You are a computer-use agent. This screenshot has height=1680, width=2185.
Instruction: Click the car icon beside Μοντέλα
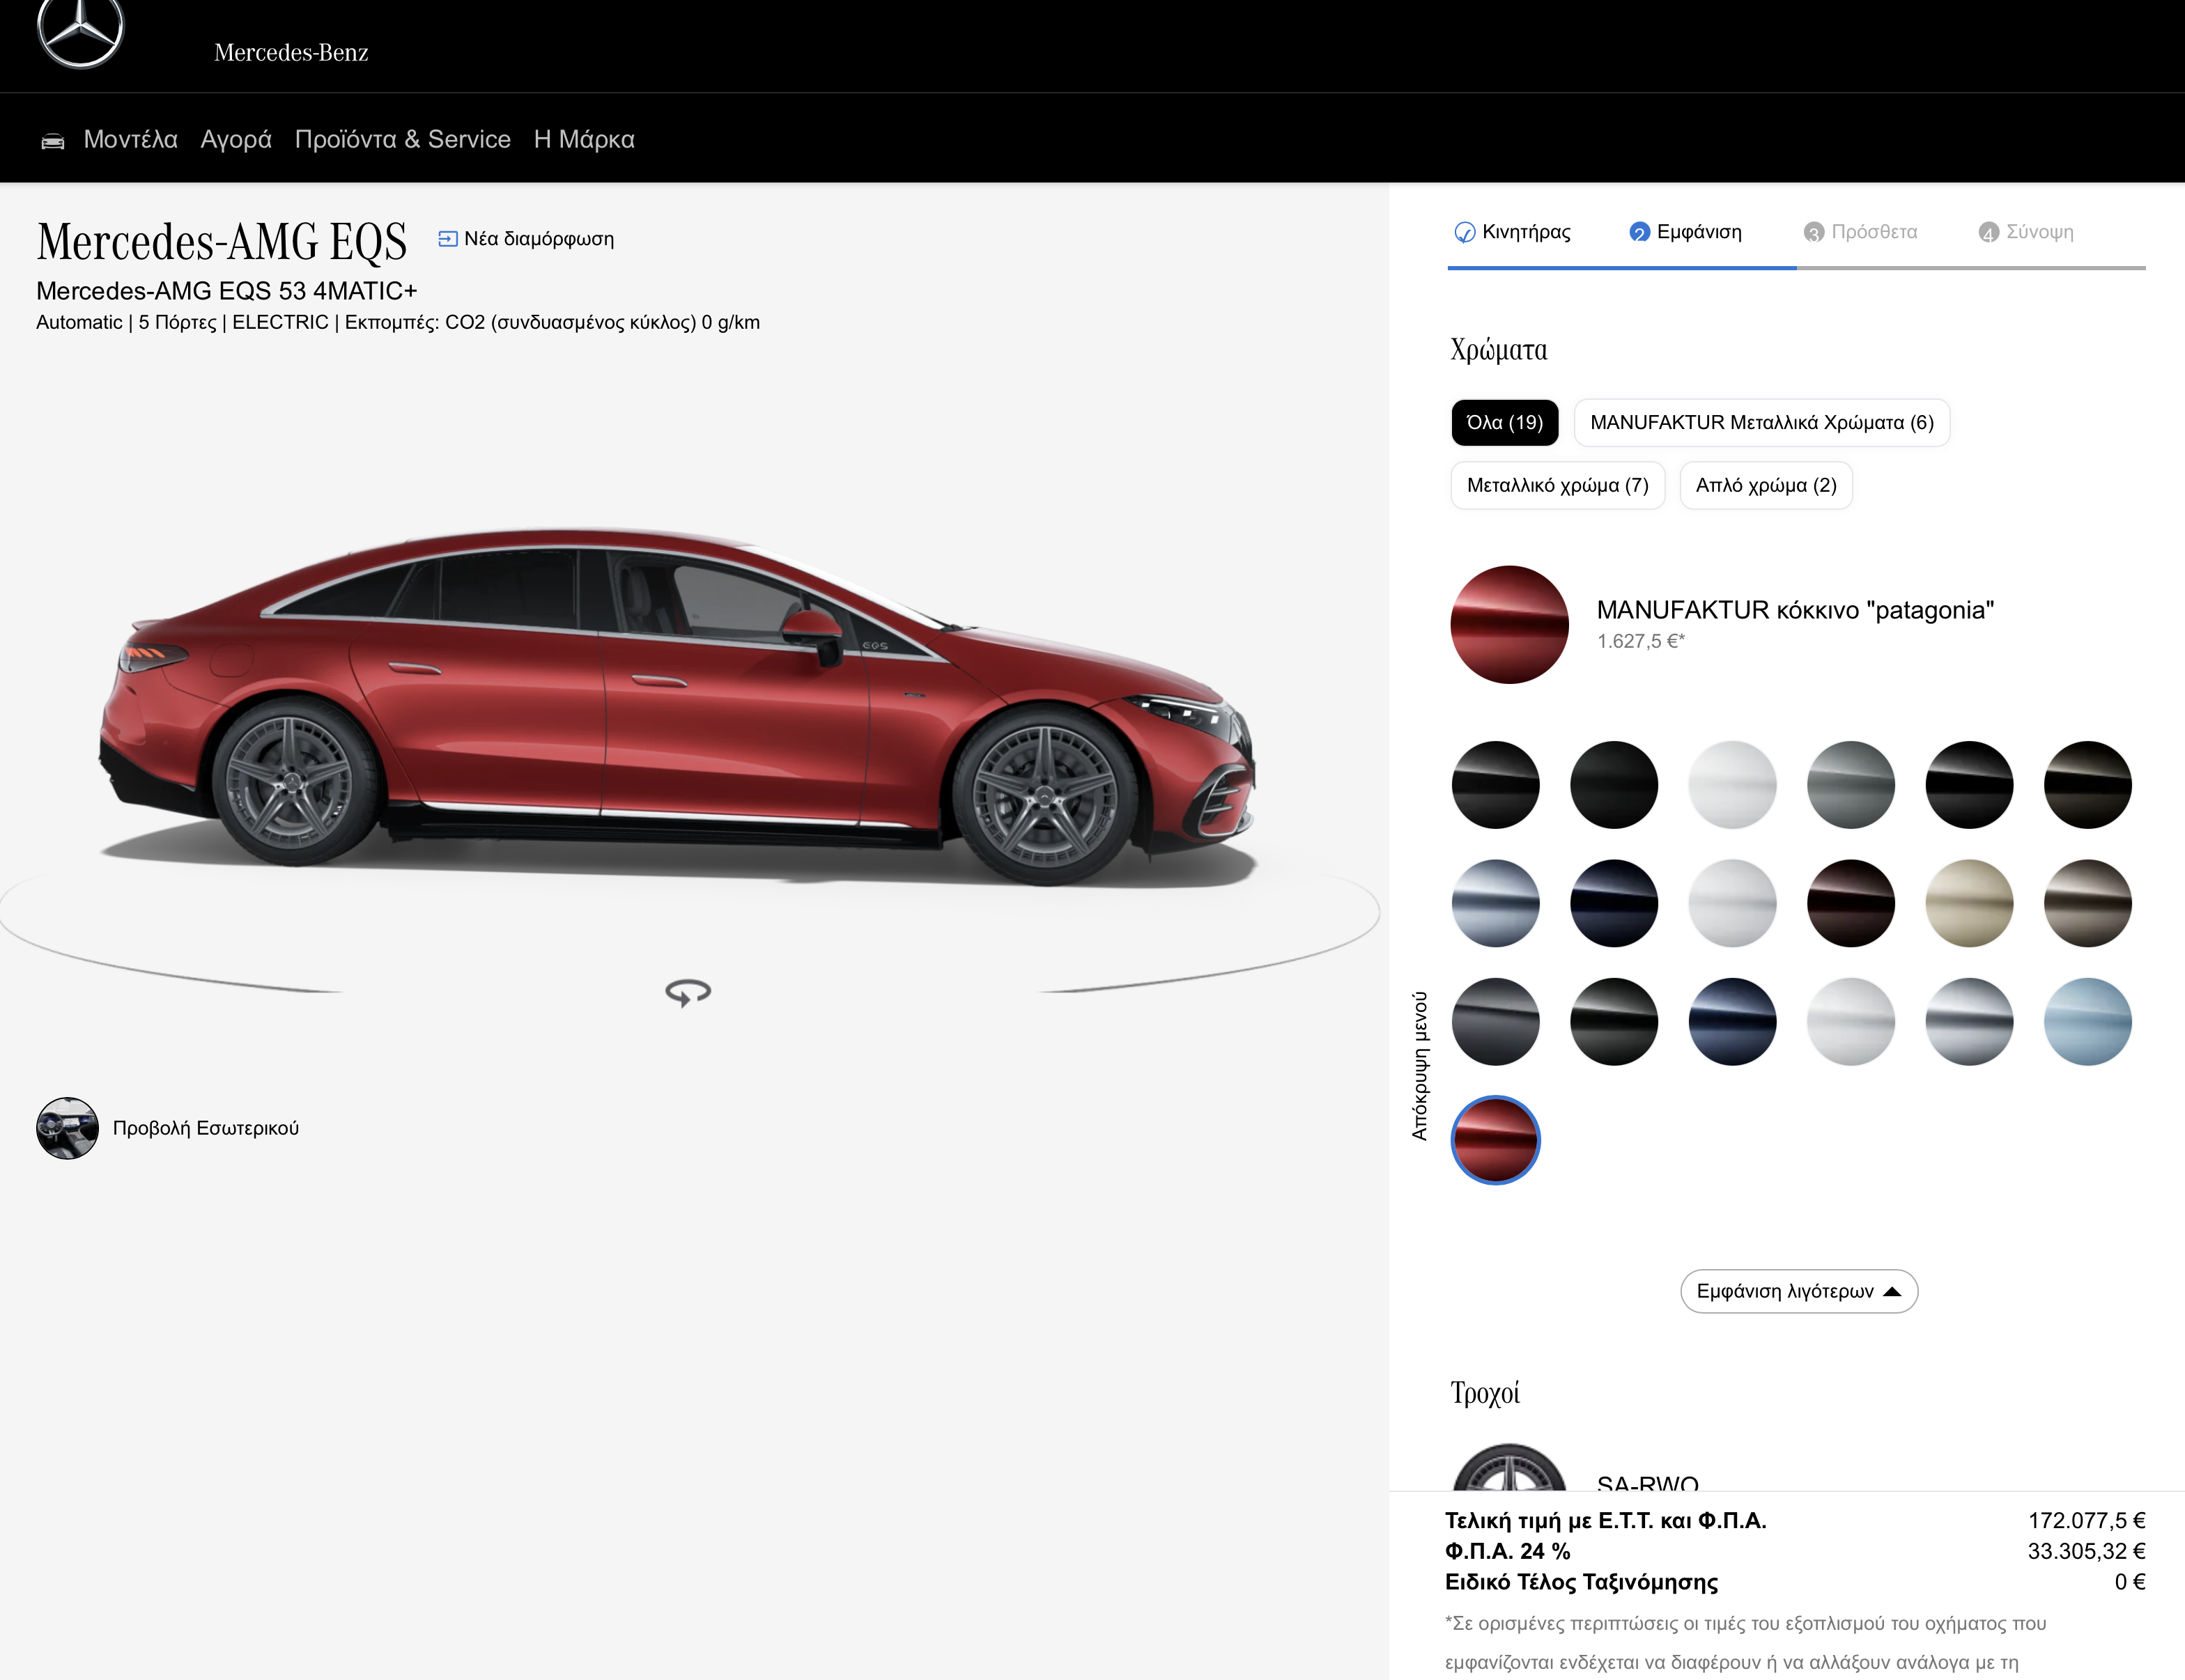[x=53, y=141]
